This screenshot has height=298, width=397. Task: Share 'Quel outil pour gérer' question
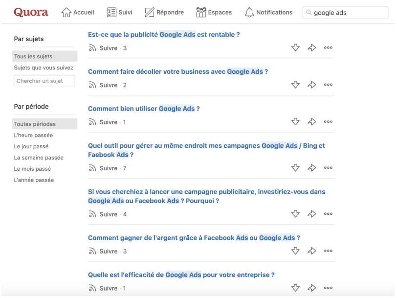pos(311,167)
